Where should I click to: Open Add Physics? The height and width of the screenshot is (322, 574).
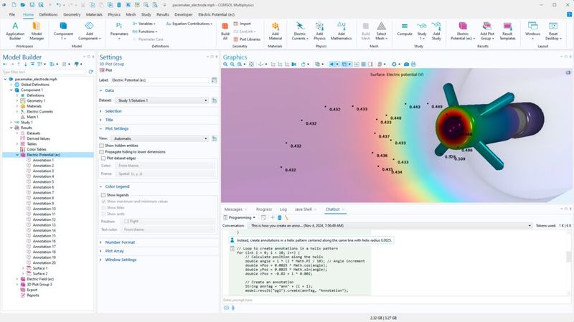click(319, 31)
